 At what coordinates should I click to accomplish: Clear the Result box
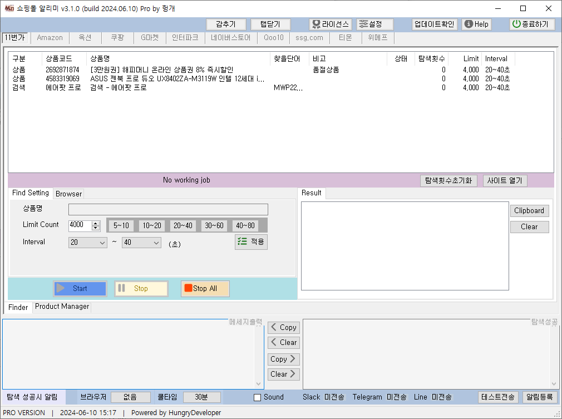(x=529, y=227)
